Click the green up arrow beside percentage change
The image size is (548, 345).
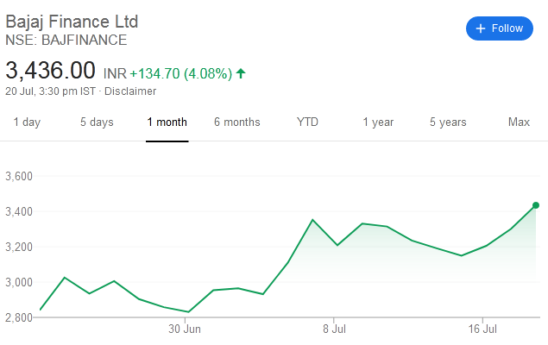241,74
